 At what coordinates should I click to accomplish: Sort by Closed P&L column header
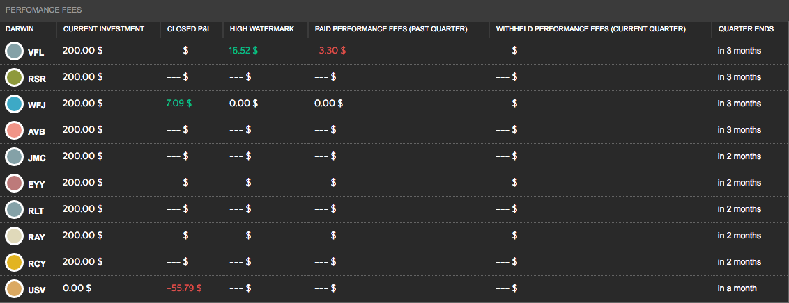(189, 28)
